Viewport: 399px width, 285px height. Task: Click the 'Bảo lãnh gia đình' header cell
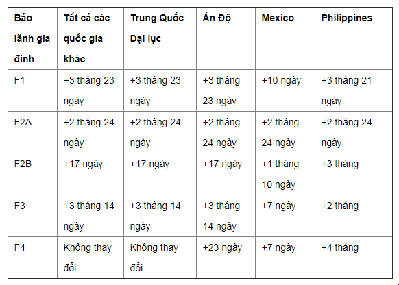pyautogui.click(x=33, y=38)
